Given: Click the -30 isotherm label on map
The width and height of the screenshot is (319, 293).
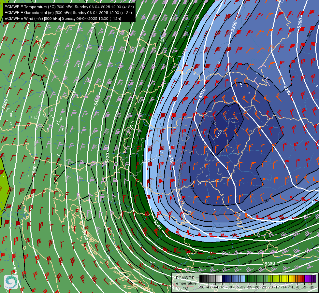Looking at the screenshot, I should (170, 66).
